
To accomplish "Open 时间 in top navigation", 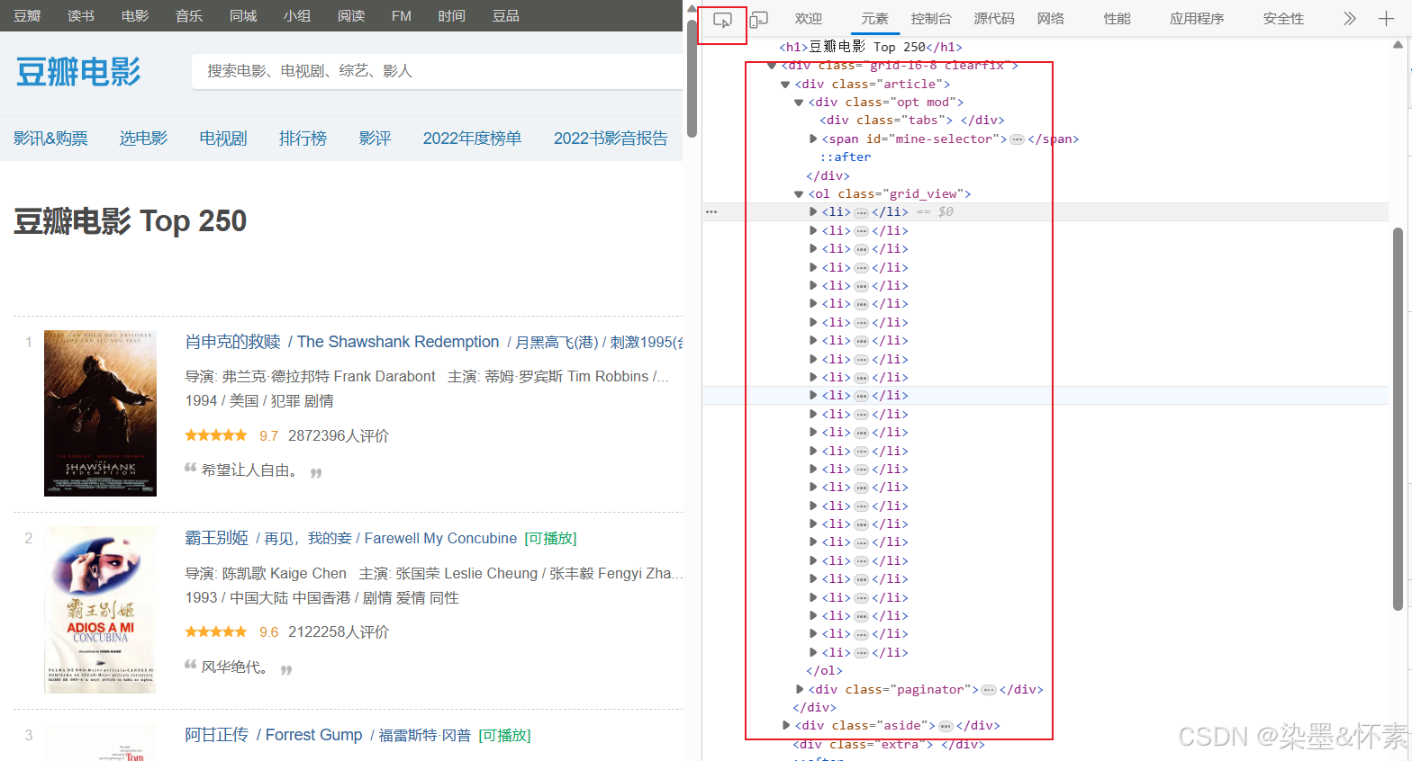I will [x=452, y=15].
